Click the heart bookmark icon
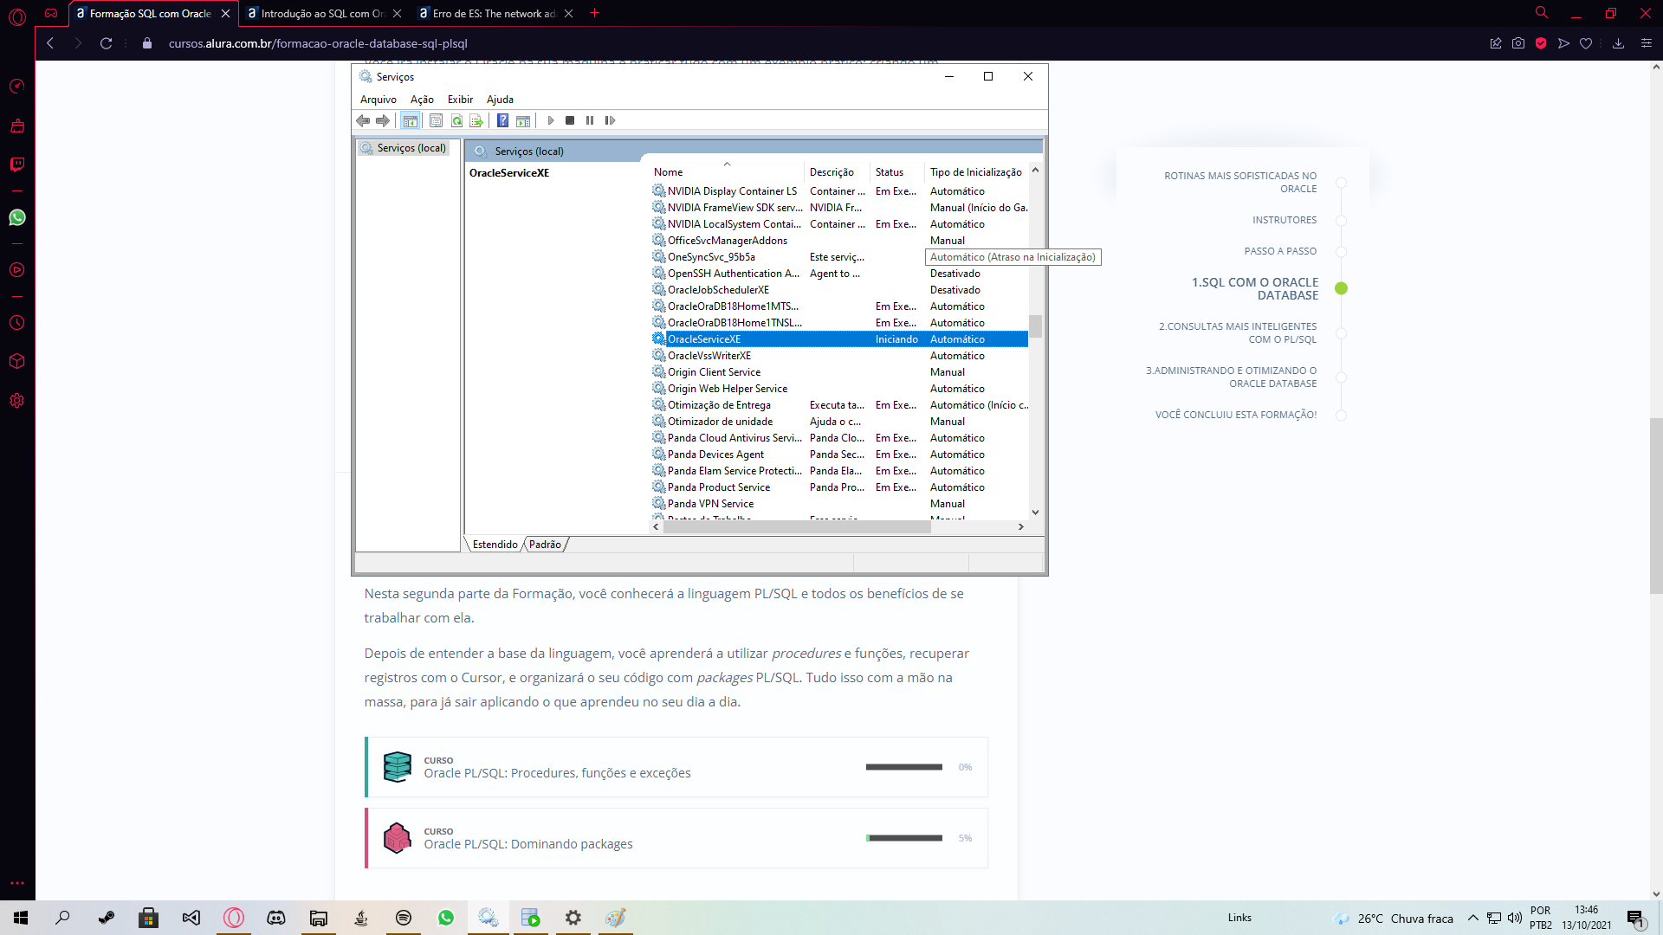Image resolution: width=1663 pixels, height=935 pixels. [1586, 43]
